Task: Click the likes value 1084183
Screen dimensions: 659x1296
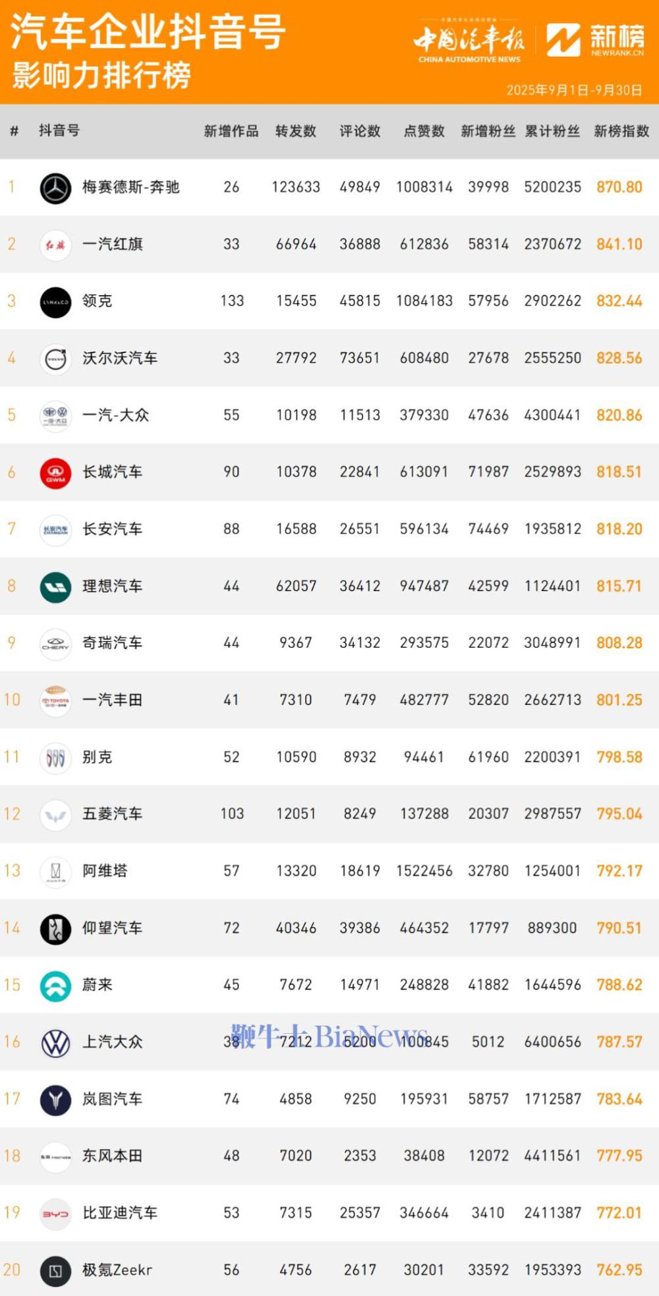Action: (424, 301)
